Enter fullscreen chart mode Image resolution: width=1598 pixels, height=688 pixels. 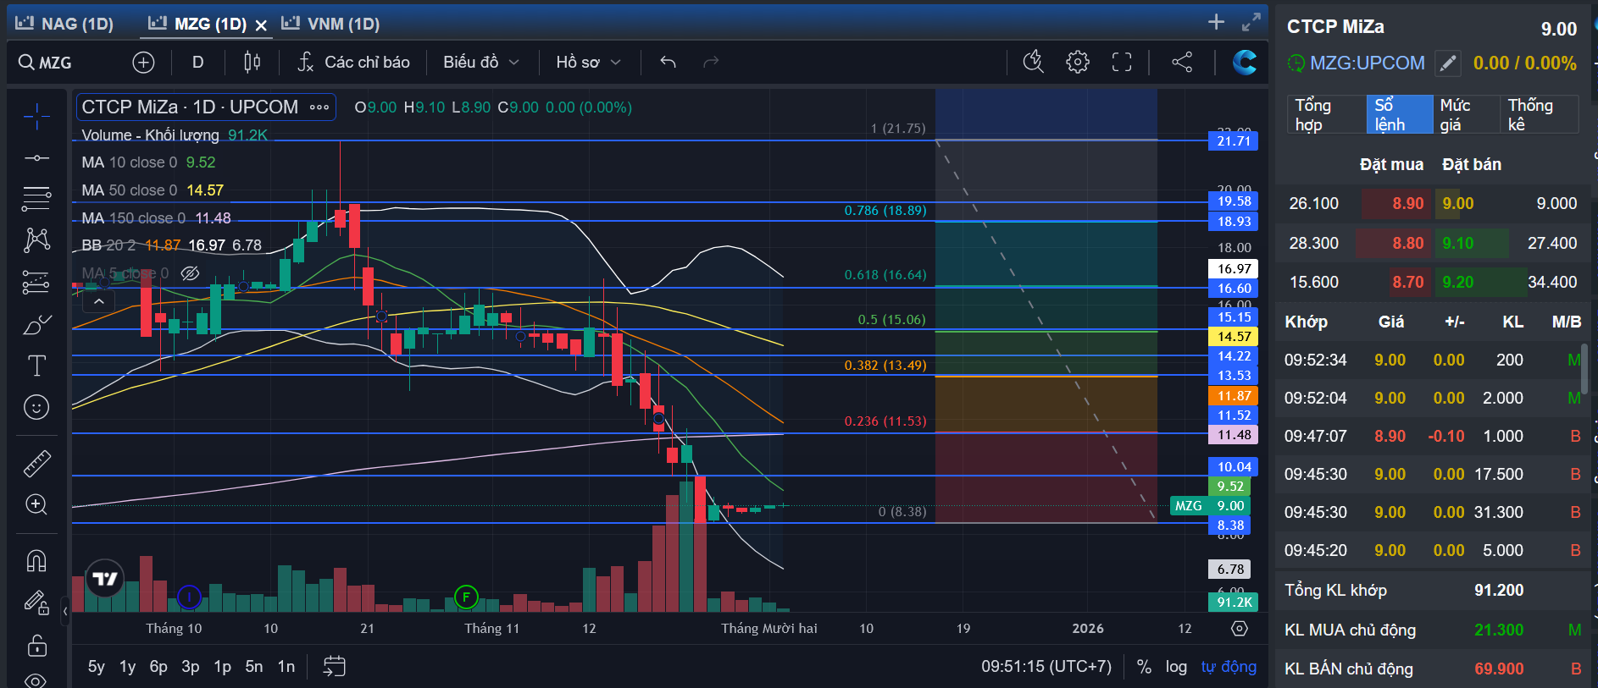[1122, 62]
